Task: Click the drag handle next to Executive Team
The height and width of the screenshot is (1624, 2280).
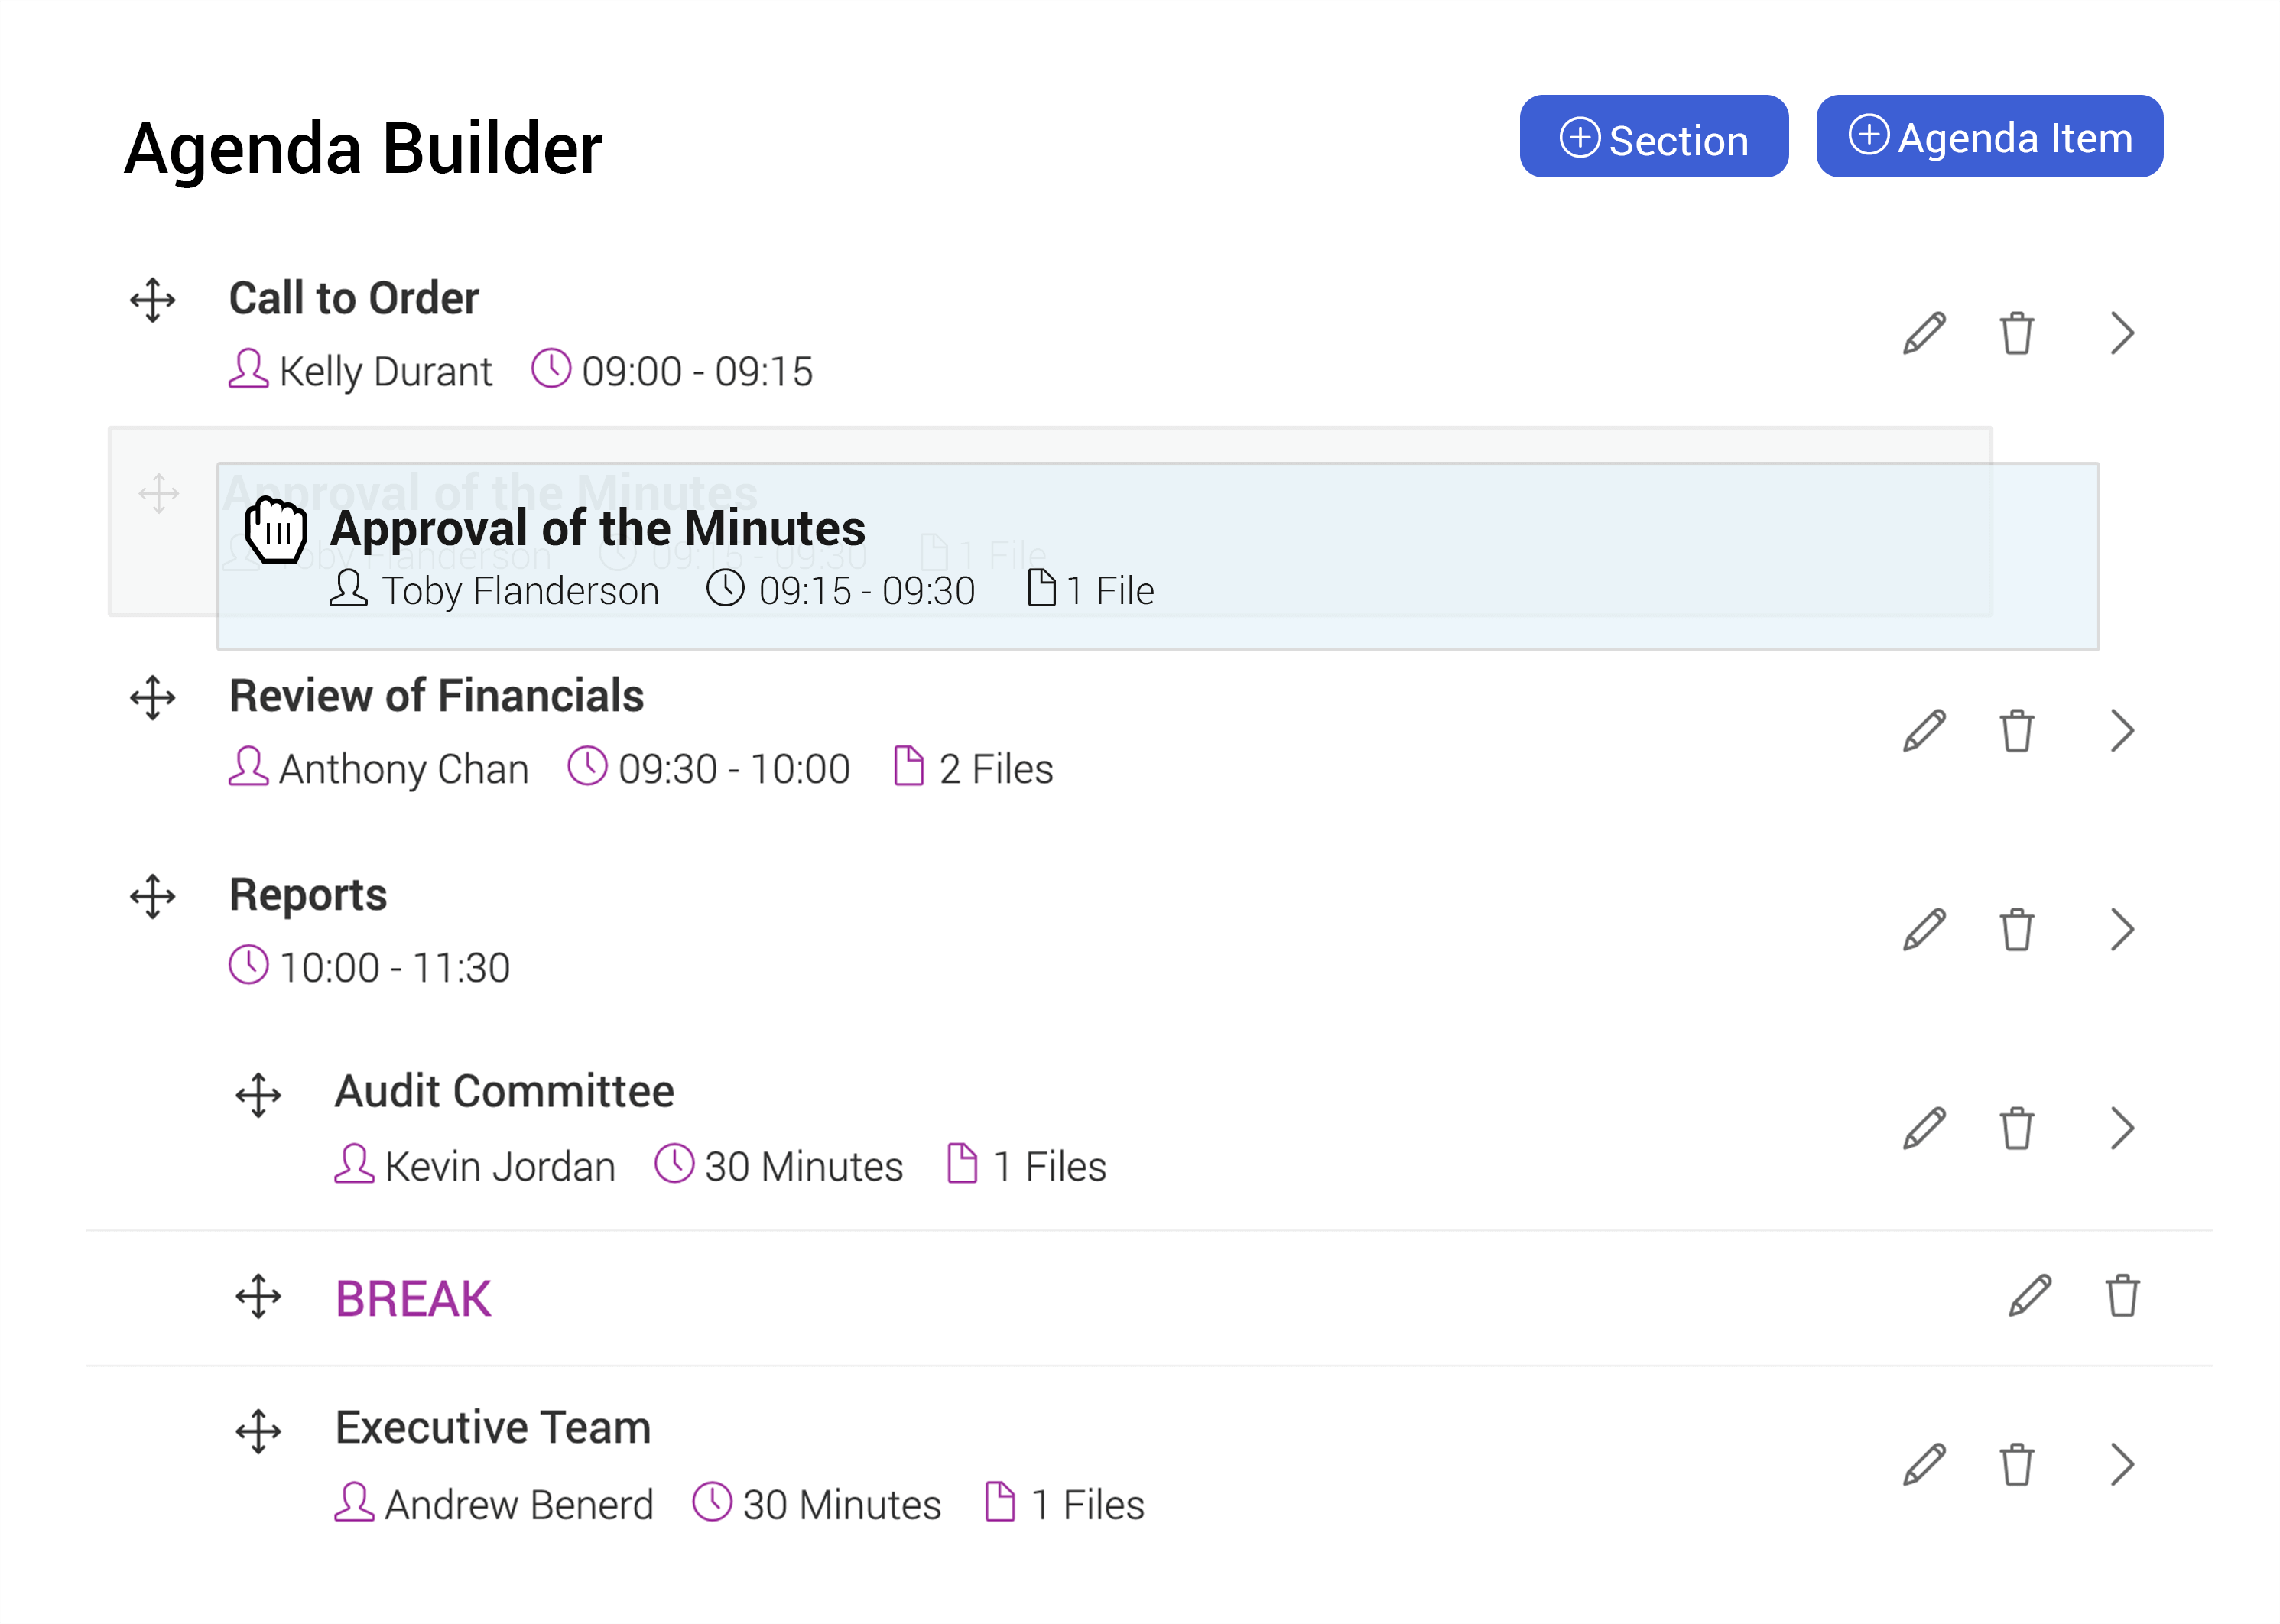Action: point(259,1432)
